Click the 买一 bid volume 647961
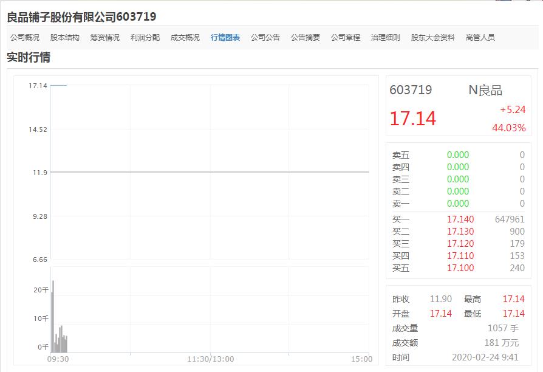 [x=510, y=219]
